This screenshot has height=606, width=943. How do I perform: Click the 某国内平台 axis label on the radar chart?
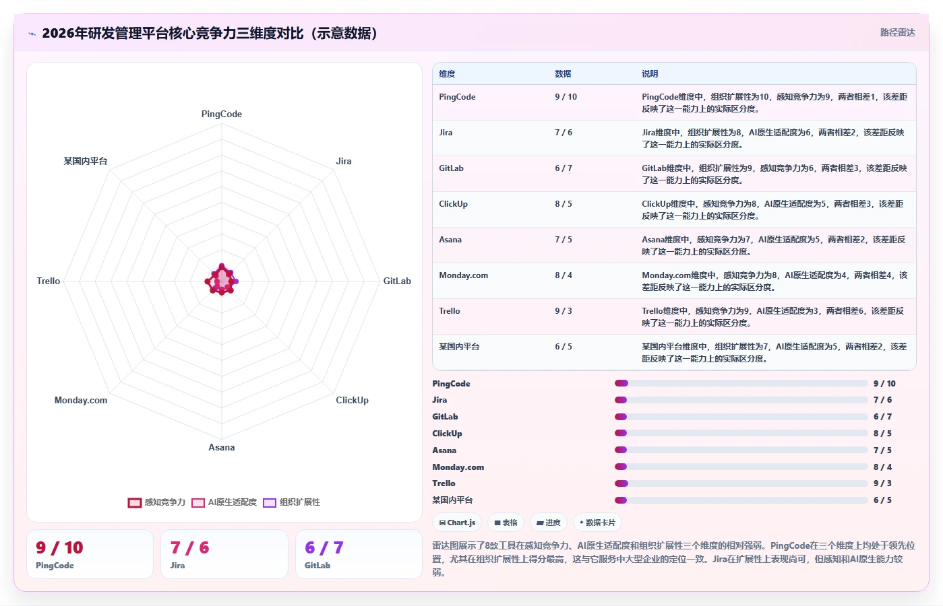point(86,161)
